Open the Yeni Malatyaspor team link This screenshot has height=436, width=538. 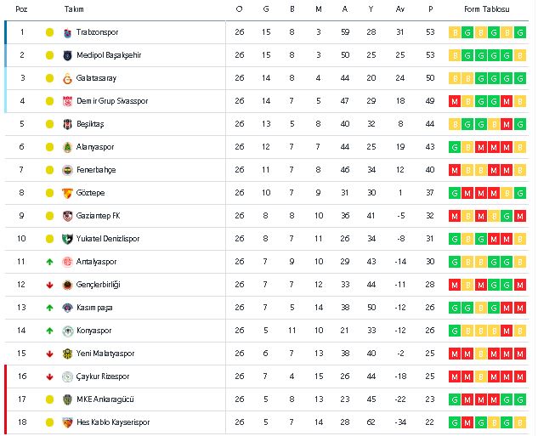(x=105, y=354)
